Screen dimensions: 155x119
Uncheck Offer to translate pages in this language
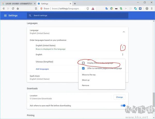pyautogui.click(x=83, y=68)
